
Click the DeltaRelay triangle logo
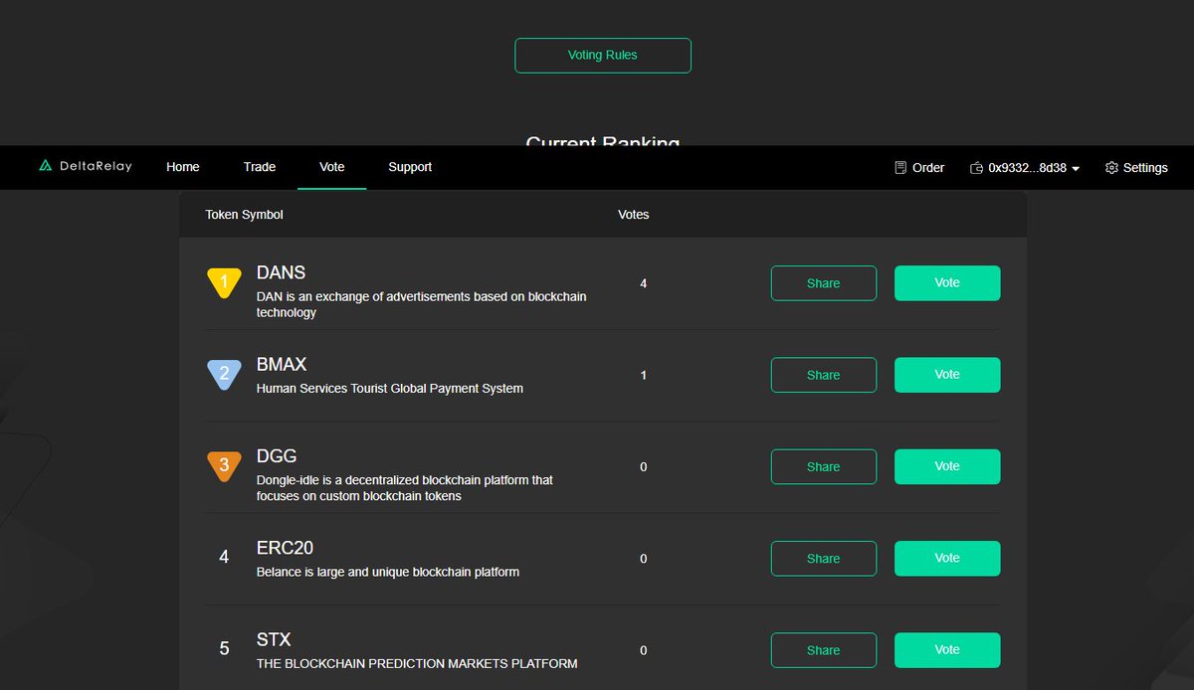45,166
